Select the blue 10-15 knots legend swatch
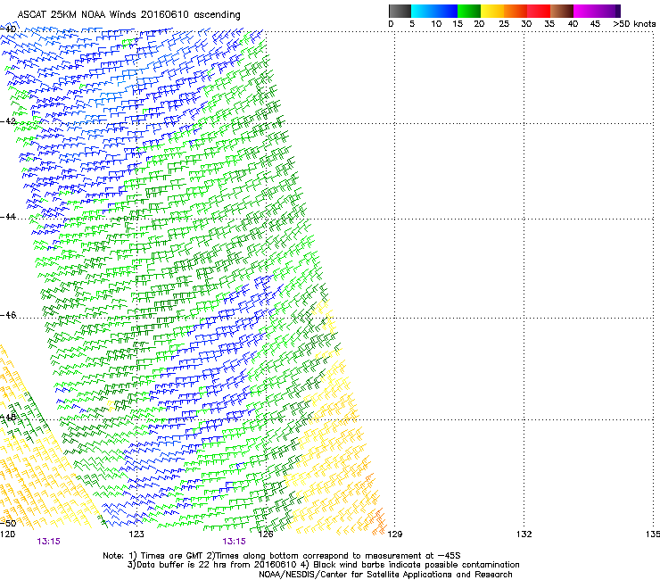The width and height of the screenshot is (660, 580). [x=446, y=11]
